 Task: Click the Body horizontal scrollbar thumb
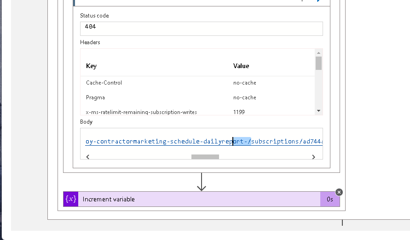click(205, 157)
